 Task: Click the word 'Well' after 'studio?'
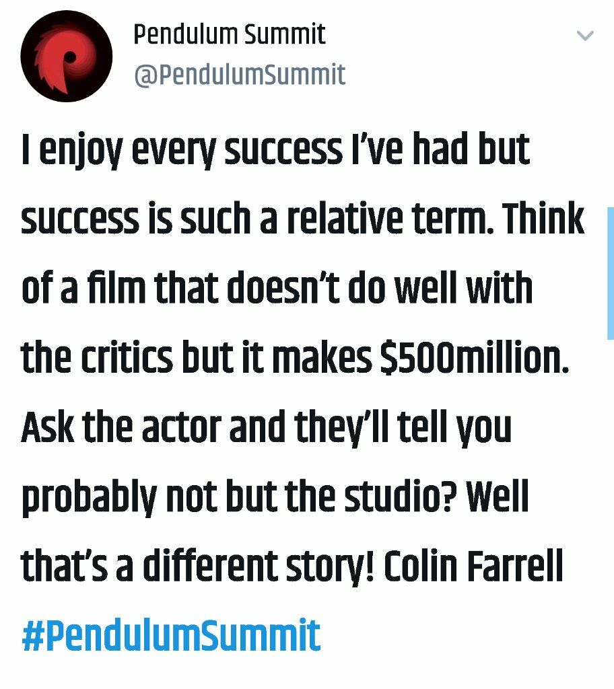tap(497, 496)
